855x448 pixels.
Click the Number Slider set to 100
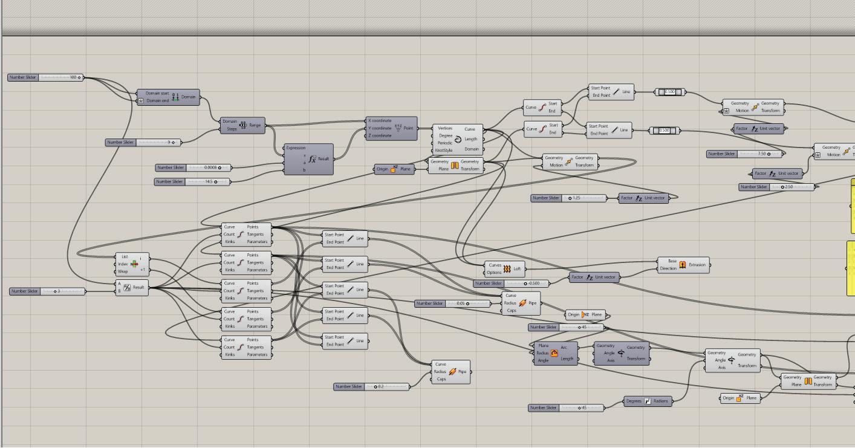click(45, 77)
